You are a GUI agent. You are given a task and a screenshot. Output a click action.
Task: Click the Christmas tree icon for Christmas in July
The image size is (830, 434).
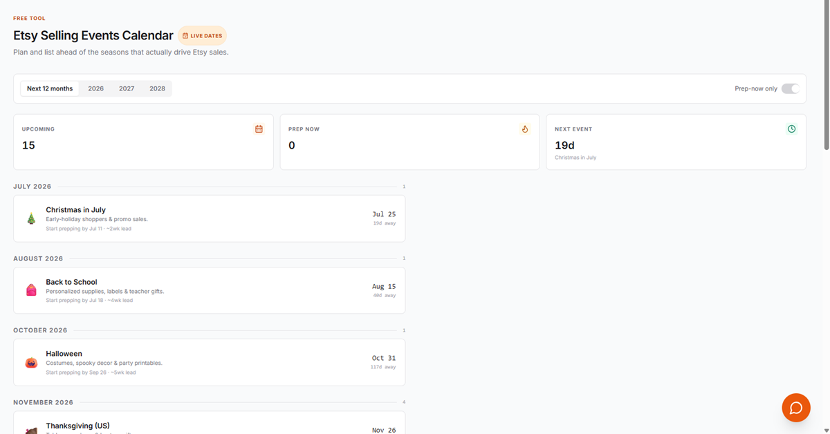click(31, 218)
